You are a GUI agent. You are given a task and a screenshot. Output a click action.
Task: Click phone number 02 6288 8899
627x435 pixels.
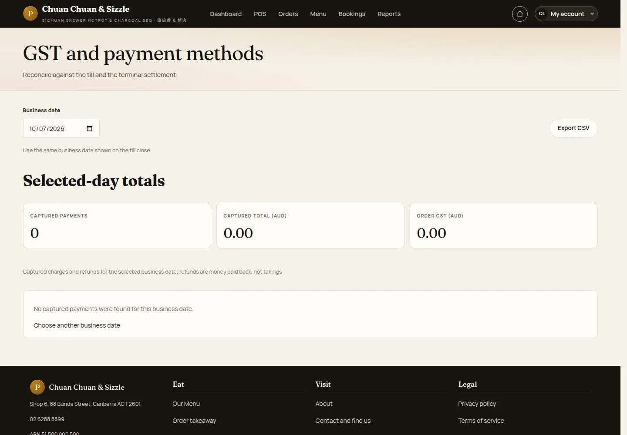47,419
